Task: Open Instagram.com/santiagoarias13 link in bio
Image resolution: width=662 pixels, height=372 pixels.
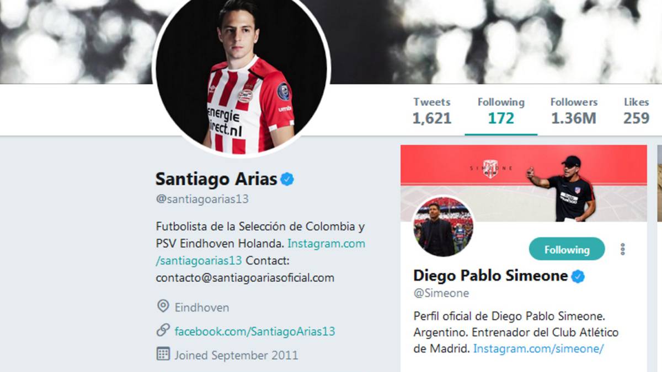Action: (x=260, y=252)
